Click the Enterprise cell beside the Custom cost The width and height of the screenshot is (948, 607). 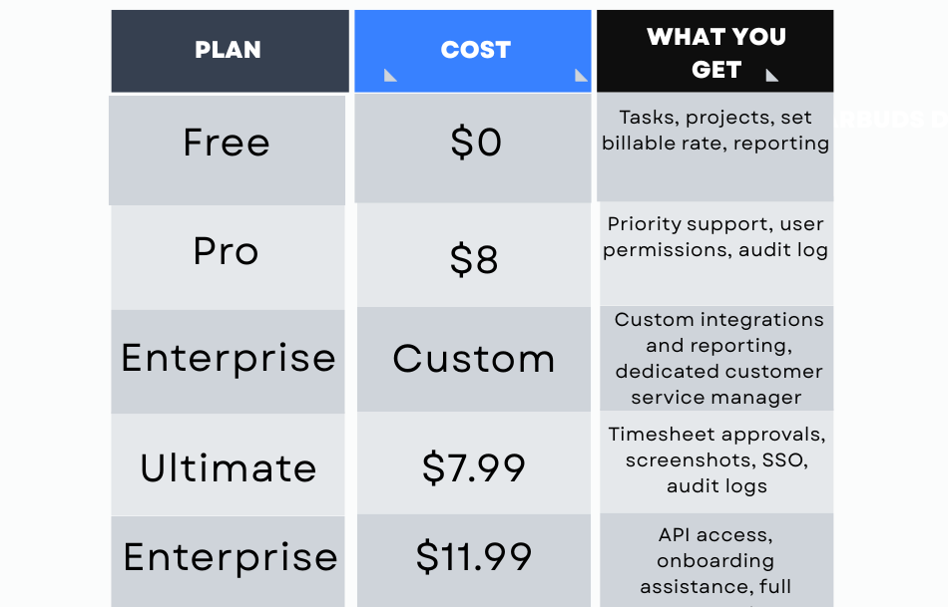228,361
